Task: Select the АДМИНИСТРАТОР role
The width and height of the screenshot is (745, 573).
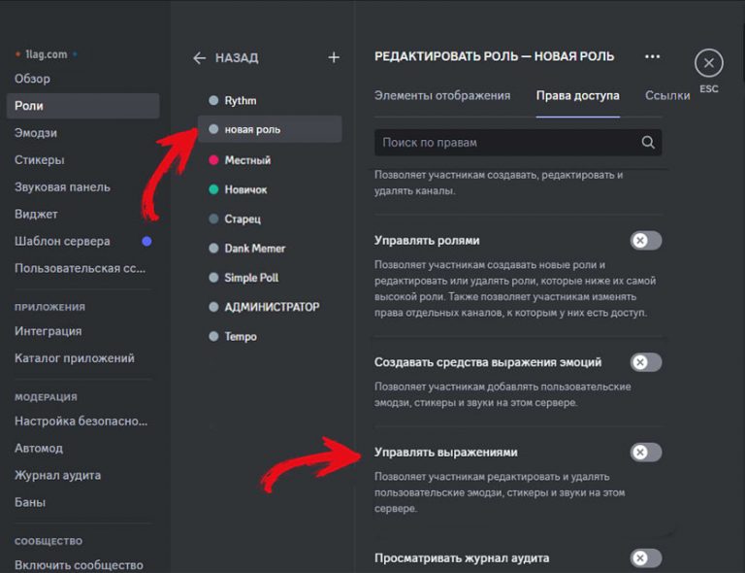Action: click(x=272, y=307)
